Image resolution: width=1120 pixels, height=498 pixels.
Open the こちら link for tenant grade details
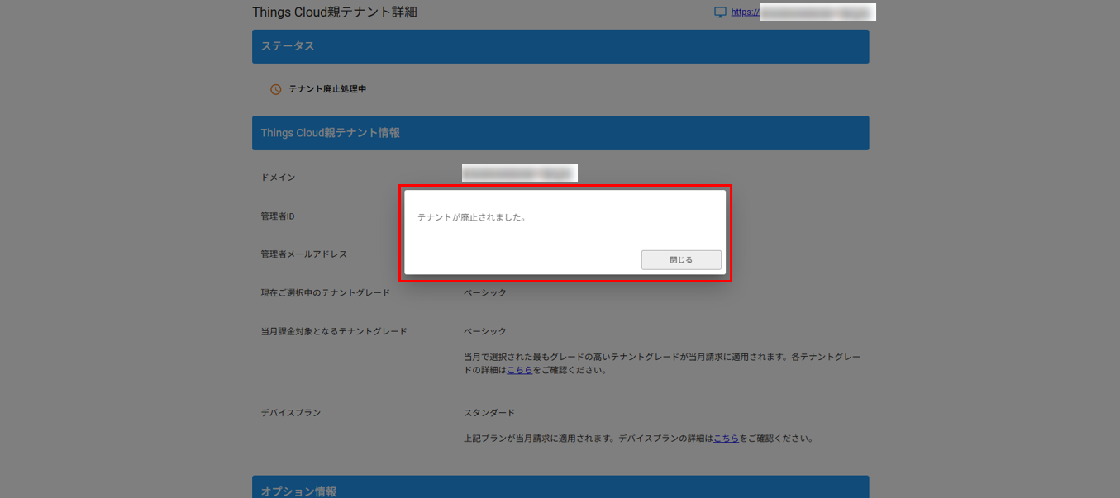click(x=519, y=370)
